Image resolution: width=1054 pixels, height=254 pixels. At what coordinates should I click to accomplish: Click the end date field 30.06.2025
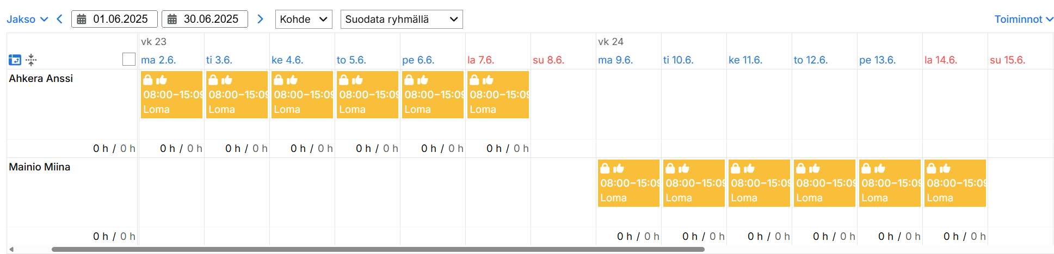(x=211, y=19)
